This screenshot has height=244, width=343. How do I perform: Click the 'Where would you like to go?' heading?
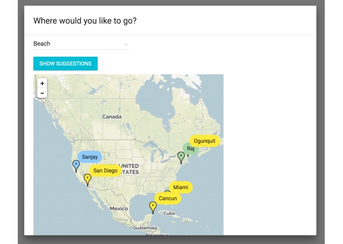[85, 21]
